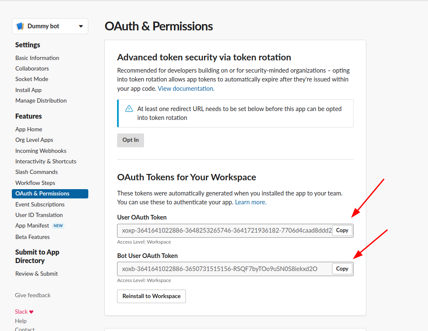Click the User OAuth Token field
Image resolution: width=428 pixels, height=331 pixels.
coord(225,231)
